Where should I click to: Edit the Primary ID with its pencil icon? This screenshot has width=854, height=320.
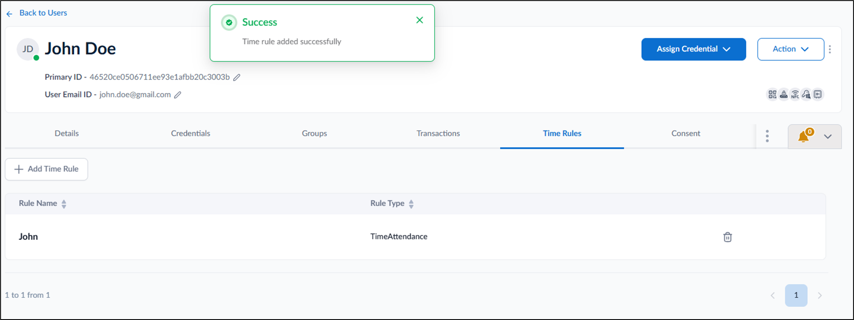point(237,77)
